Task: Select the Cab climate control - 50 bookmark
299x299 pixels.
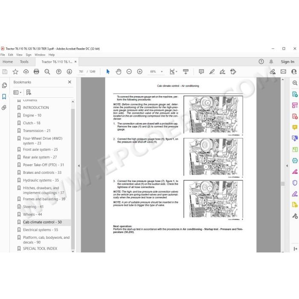Action: point(42,222)
